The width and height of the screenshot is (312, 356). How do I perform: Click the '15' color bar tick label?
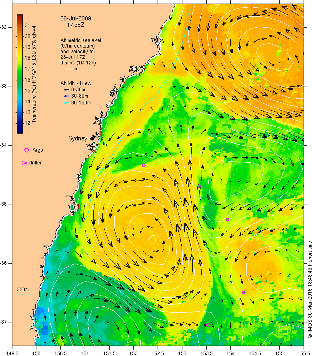28,90
